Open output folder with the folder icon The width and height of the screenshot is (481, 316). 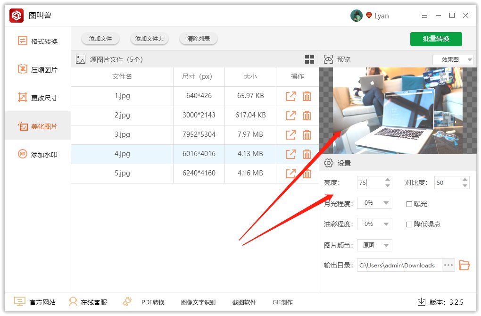[464, 265]
